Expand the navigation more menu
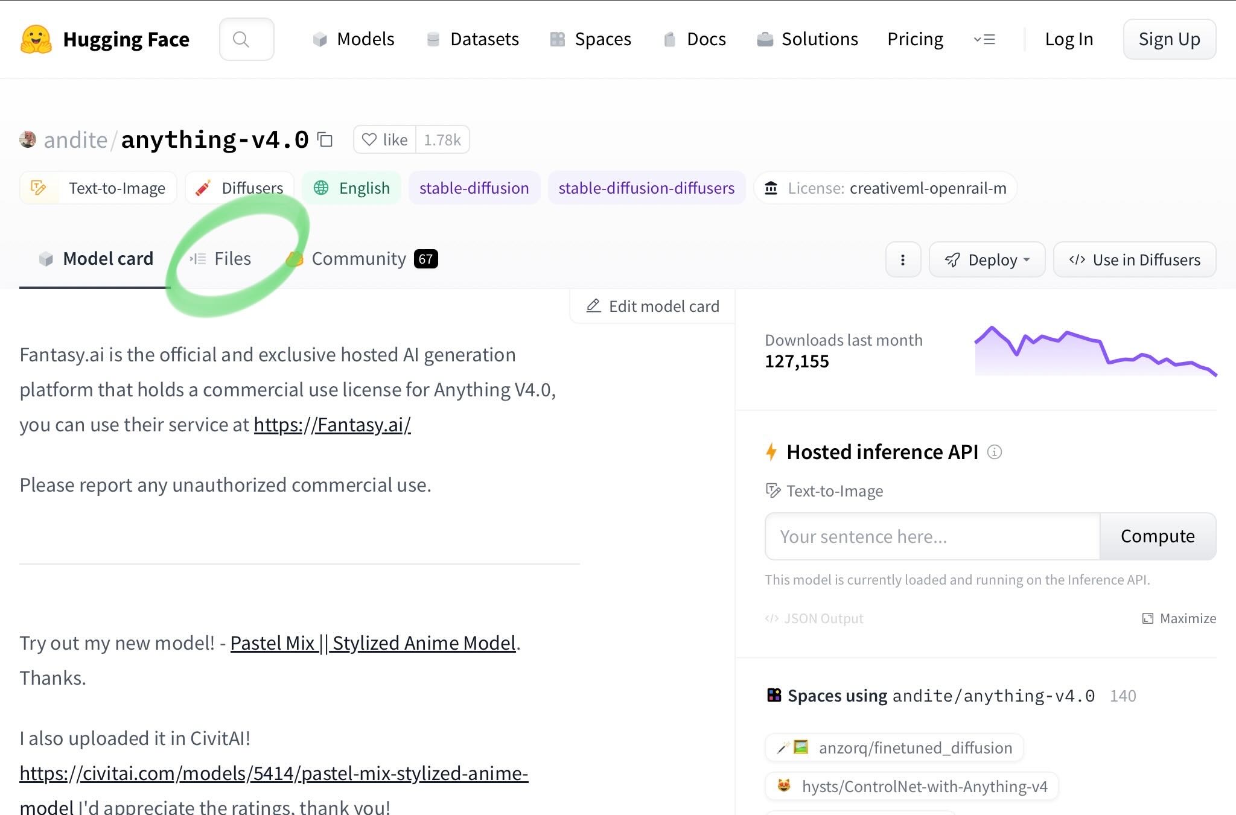This screenshot has width=1236, height=815. [984, 39]
